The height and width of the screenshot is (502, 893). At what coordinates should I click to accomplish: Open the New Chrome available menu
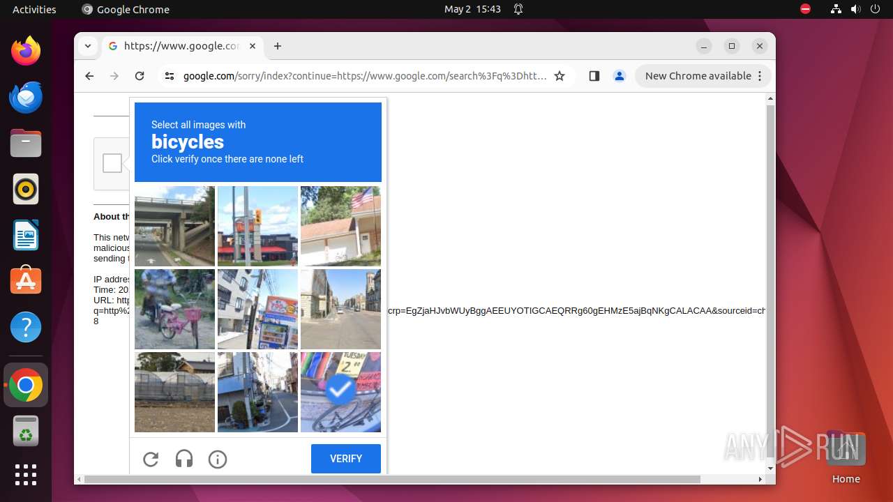point(703,76)
